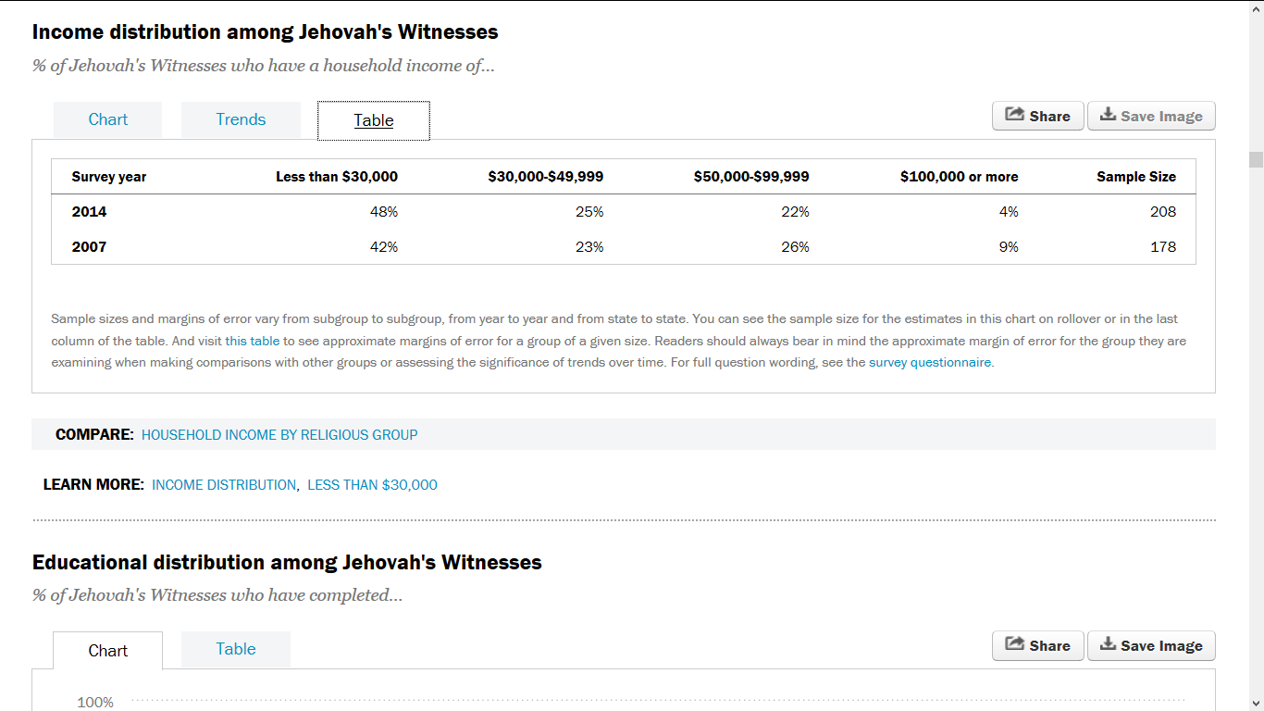Follow the Less Than $30,000 link
1264x711 pixels.
click(372, 484)
